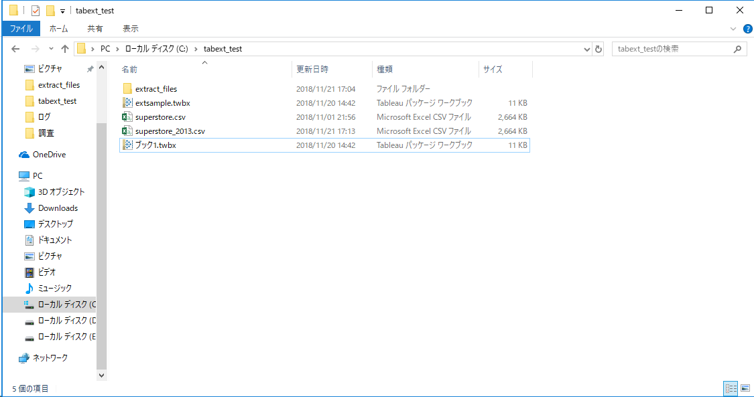The width and height of the screenshot is (754, 397).
Task: Select the extract_files file name
Action: point(156,89)
